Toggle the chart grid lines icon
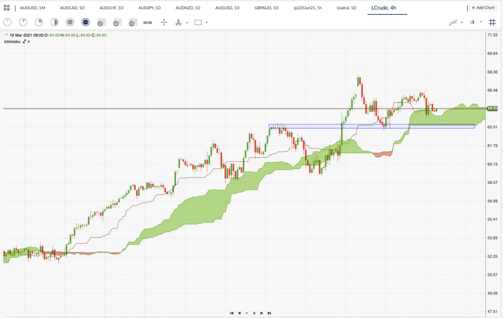Screen dimensions: 503x318 pyautogui.click(x=492, y=22)
